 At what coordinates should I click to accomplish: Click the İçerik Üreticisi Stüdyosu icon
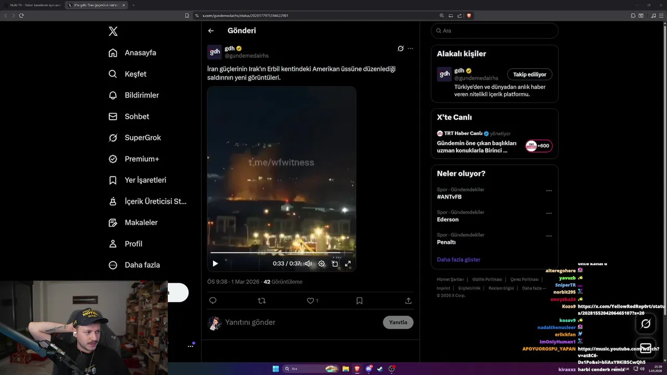tap(113, 201)
